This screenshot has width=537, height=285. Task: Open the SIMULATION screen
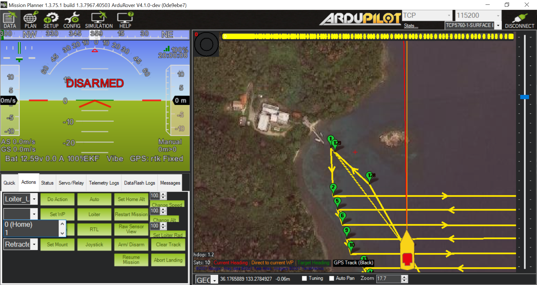[99, 20]
